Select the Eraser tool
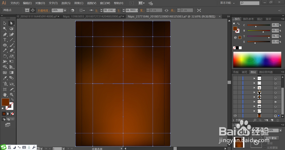This screenshot has width=285, height=150. tap(11, 50)
